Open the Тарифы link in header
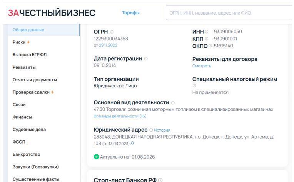This screenshot has height=182, width=294. (x=131, y=13)
